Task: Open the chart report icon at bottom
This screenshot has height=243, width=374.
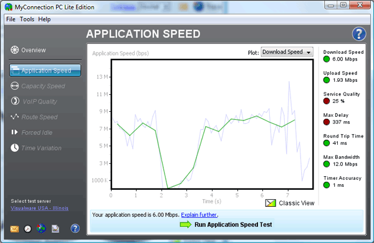Action: pos(55,229)
